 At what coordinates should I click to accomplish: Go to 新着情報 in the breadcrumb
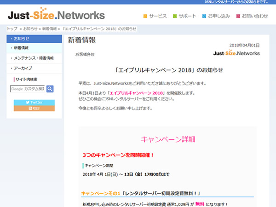pyautogui.click(x=50, y=29)
